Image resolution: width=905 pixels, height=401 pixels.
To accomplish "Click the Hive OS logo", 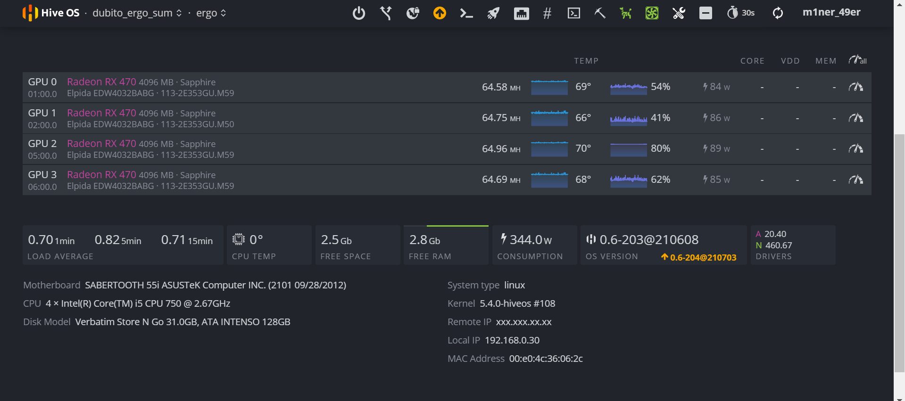I will click(51, 13).
